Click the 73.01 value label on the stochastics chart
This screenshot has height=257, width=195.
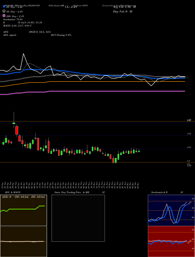(190, 204)
